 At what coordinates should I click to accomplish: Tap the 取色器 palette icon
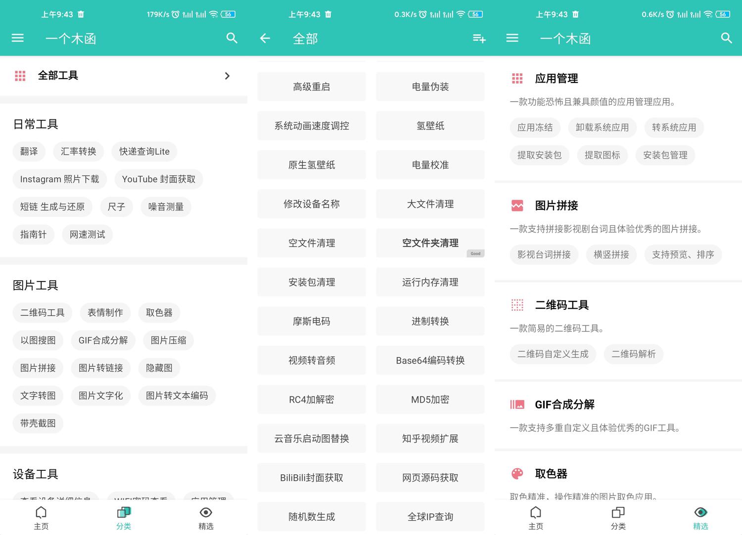point(516,474)
